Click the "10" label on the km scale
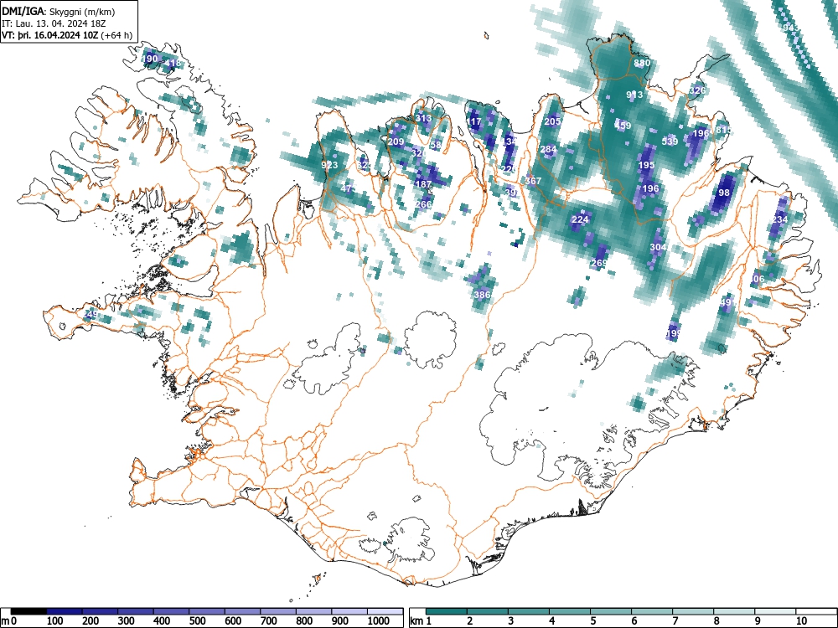This screenshot has width=838, height=628. coord(801,621)
